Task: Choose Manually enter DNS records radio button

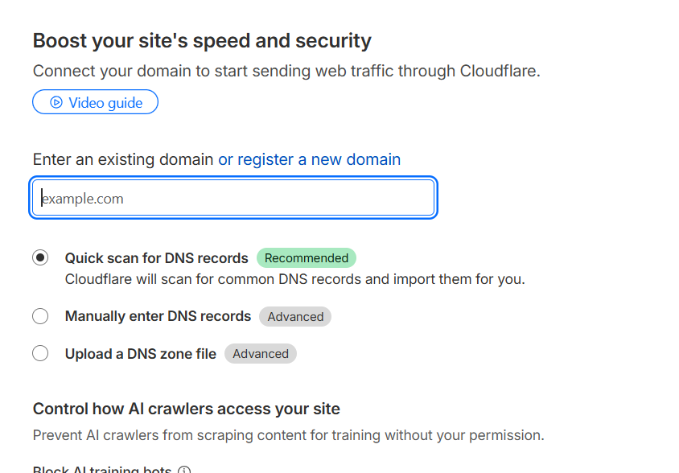Action: pos(40,316)
